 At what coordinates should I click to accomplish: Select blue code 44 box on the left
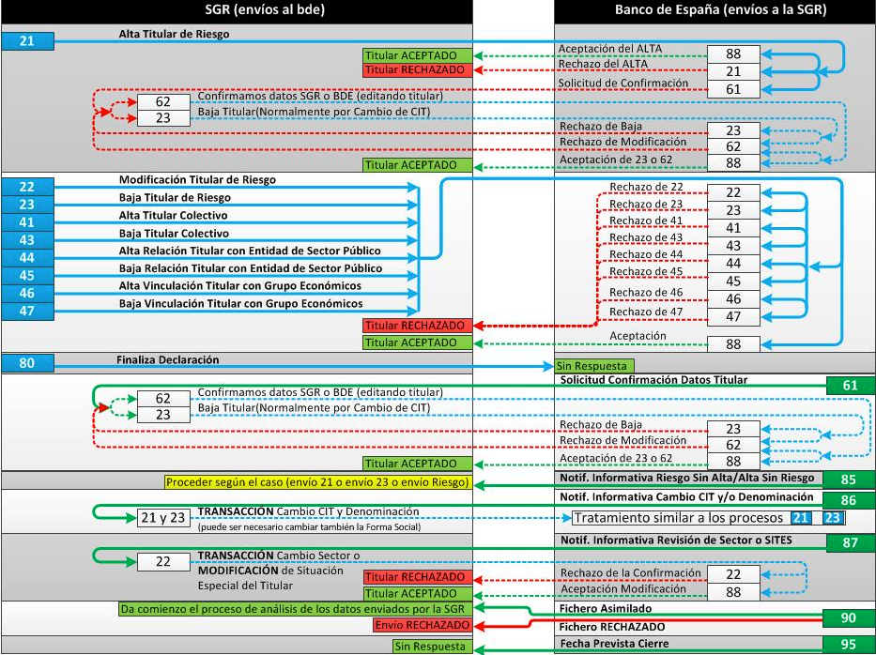tap(27, 258)
